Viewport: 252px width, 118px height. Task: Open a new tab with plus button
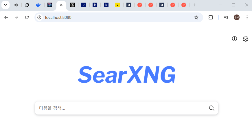pyautogui.click(x=194, y=5)
